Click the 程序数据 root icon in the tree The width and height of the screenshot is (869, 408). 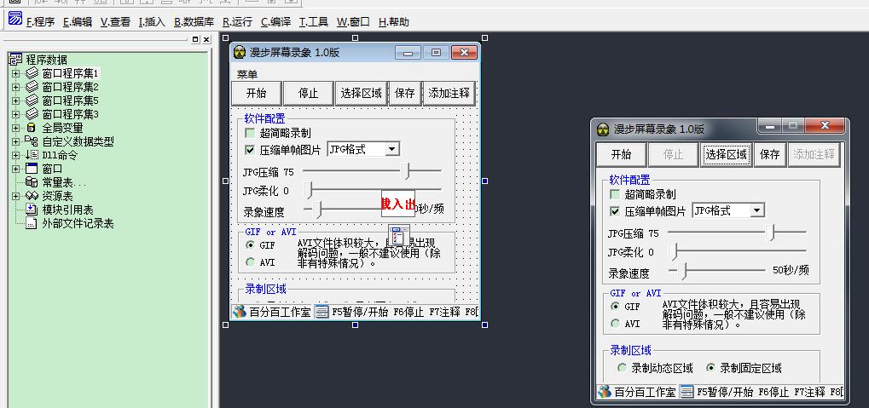pyautogui.click(x=15, y=60)
